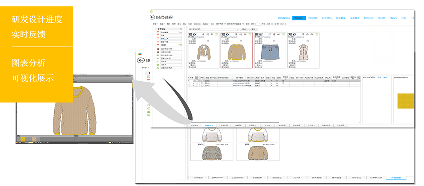Click the yellow fabric swatch in the preview panel
Viewport: 424px width, 186px height.
[406, 101]
